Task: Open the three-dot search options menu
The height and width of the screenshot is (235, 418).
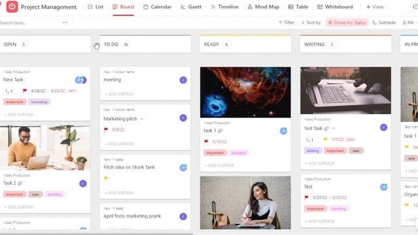Action: pyautogui.click(x=65, y=22)
